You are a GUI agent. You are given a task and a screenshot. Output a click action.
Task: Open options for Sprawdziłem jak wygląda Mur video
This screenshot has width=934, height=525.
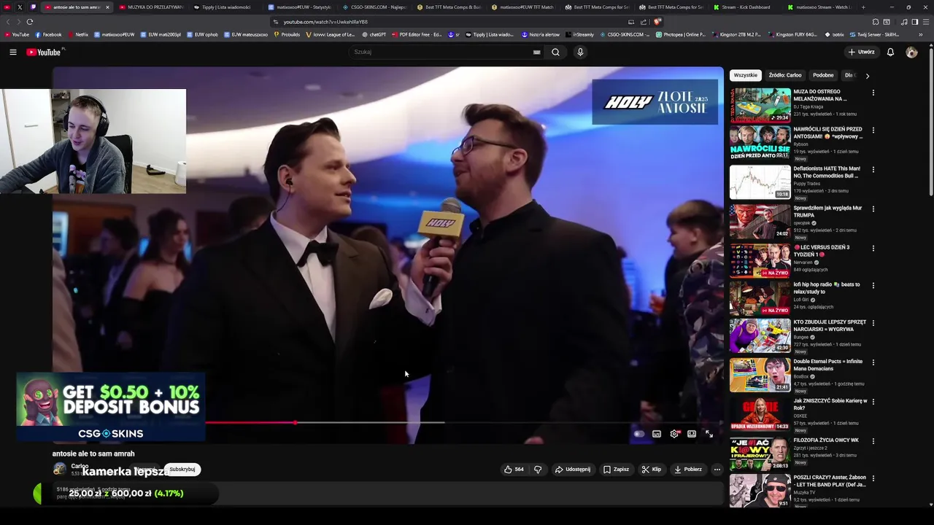click(x=873, y=209)
